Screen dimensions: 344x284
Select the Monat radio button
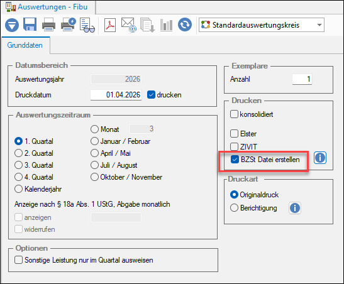pyautogui.click(x=94, y=129)
